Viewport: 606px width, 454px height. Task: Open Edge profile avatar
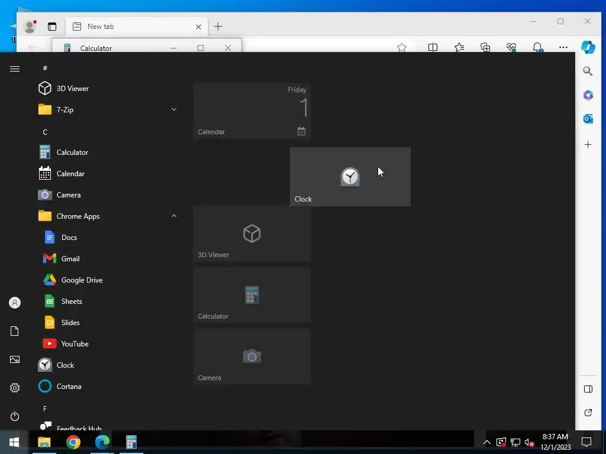tap(30, 26)
